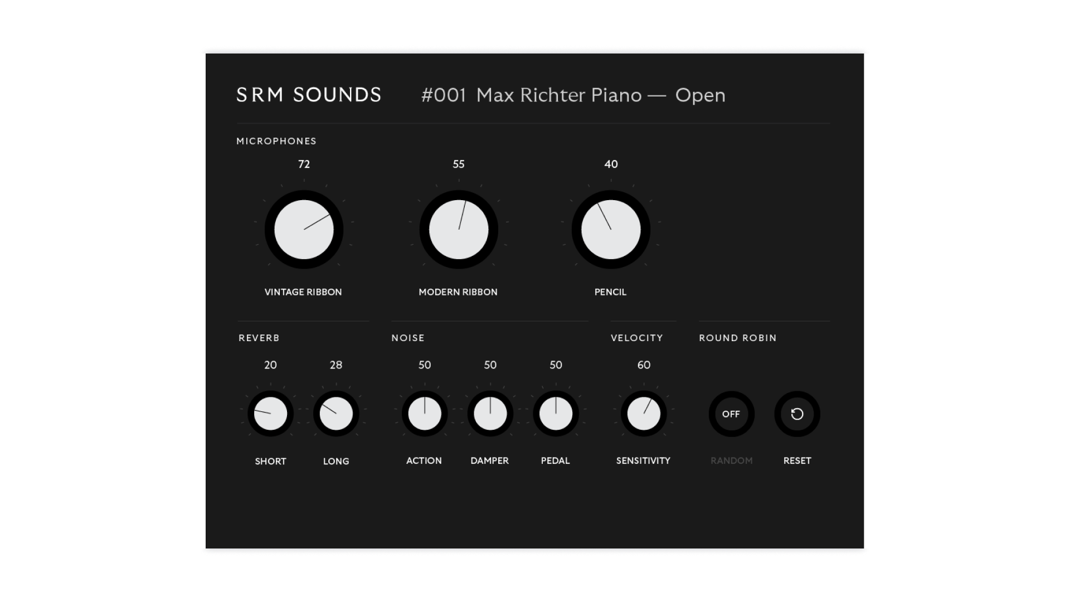Click the RESET label
The width and height of the screenshot is (1070, 602).
pos(797,460)
